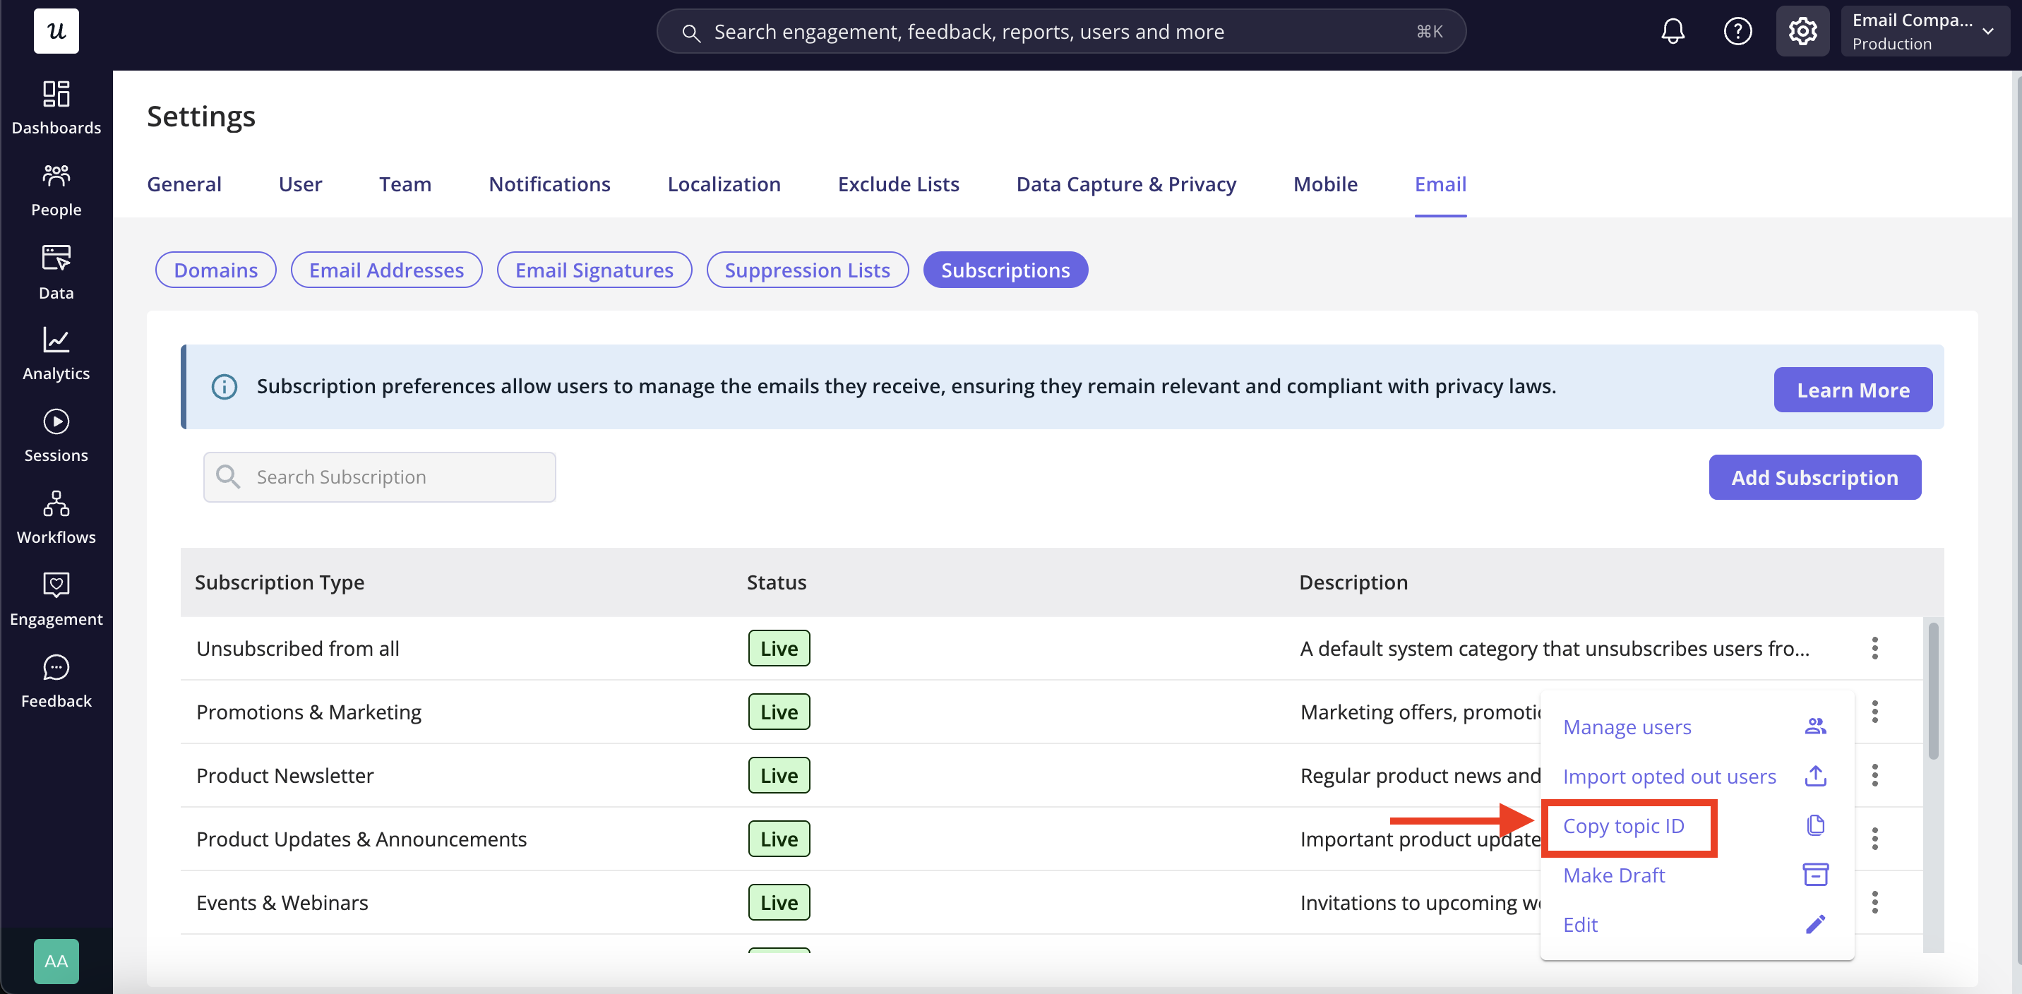Open the Sessions playback section
This screenshot has width=2022, height=994.
tap(56, 436)
